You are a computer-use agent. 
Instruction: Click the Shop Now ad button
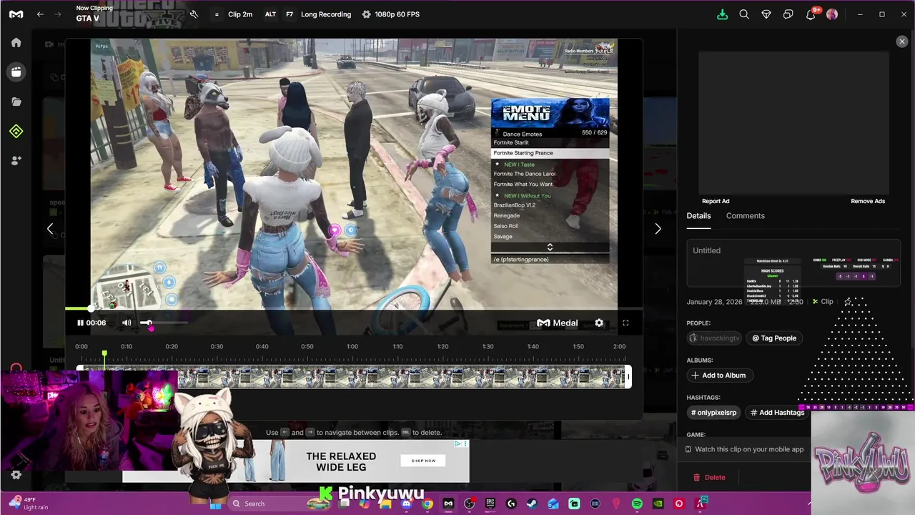click(x=423, y=461)
